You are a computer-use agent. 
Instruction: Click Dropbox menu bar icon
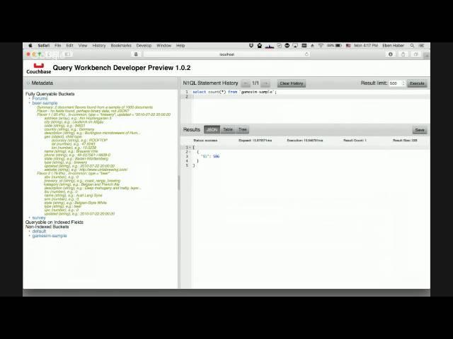[251, 45]
